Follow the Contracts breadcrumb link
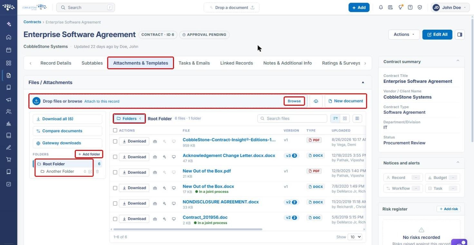The height and width of the screenshot is (245, 474). coord(32,22)
